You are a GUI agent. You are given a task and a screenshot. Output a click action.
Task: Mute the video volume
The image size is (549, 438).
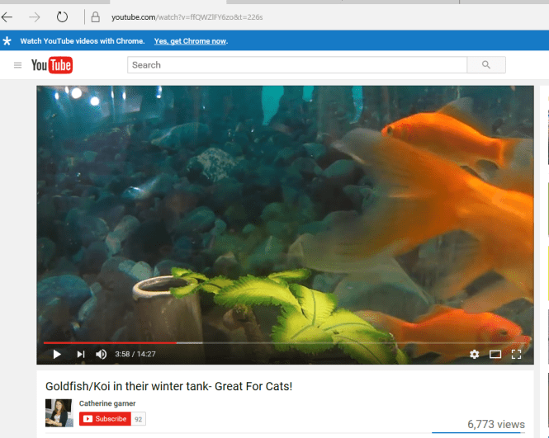(102, 354)
